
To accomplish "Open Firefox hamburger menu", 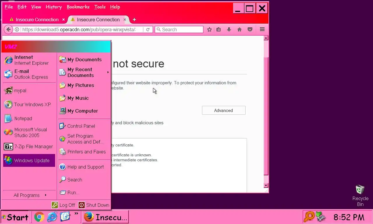I will pyautogui.click(x=262, y=29).
